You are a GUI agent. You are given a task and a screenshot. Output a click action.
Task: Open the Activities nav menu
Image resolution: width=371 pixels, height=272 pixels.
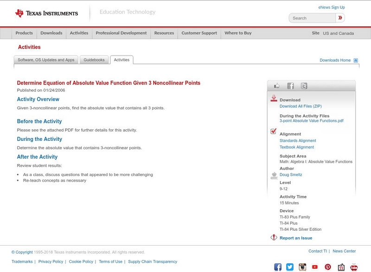coord(79,33)
